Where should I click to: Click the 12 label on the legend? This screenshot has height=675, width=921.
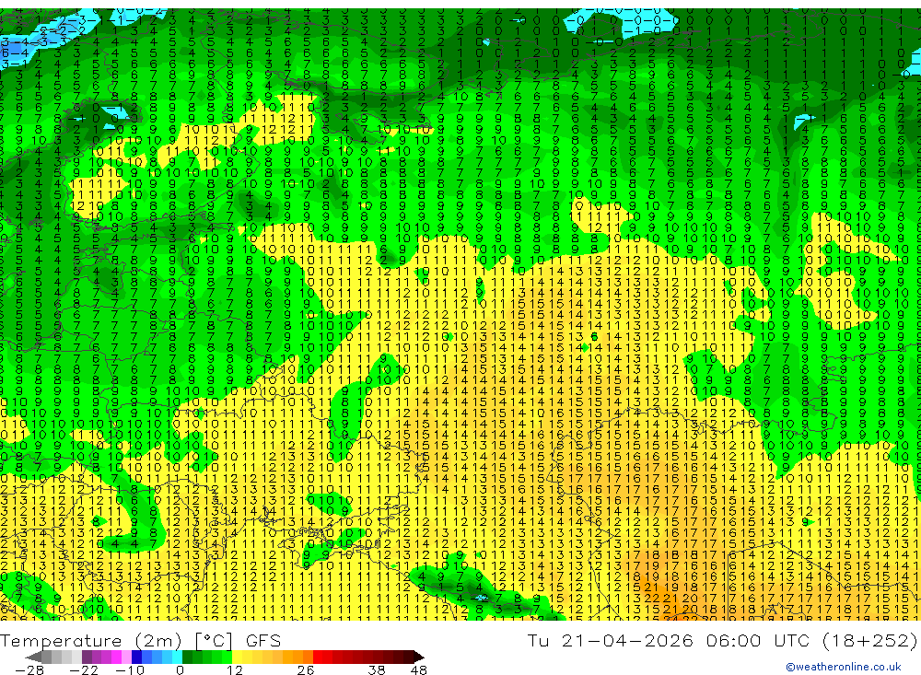coord(235,670)
